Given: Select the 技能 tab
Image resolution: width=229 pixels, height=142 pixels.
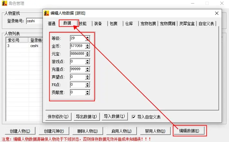Looking at the screenshot, I should click(83, 24).
